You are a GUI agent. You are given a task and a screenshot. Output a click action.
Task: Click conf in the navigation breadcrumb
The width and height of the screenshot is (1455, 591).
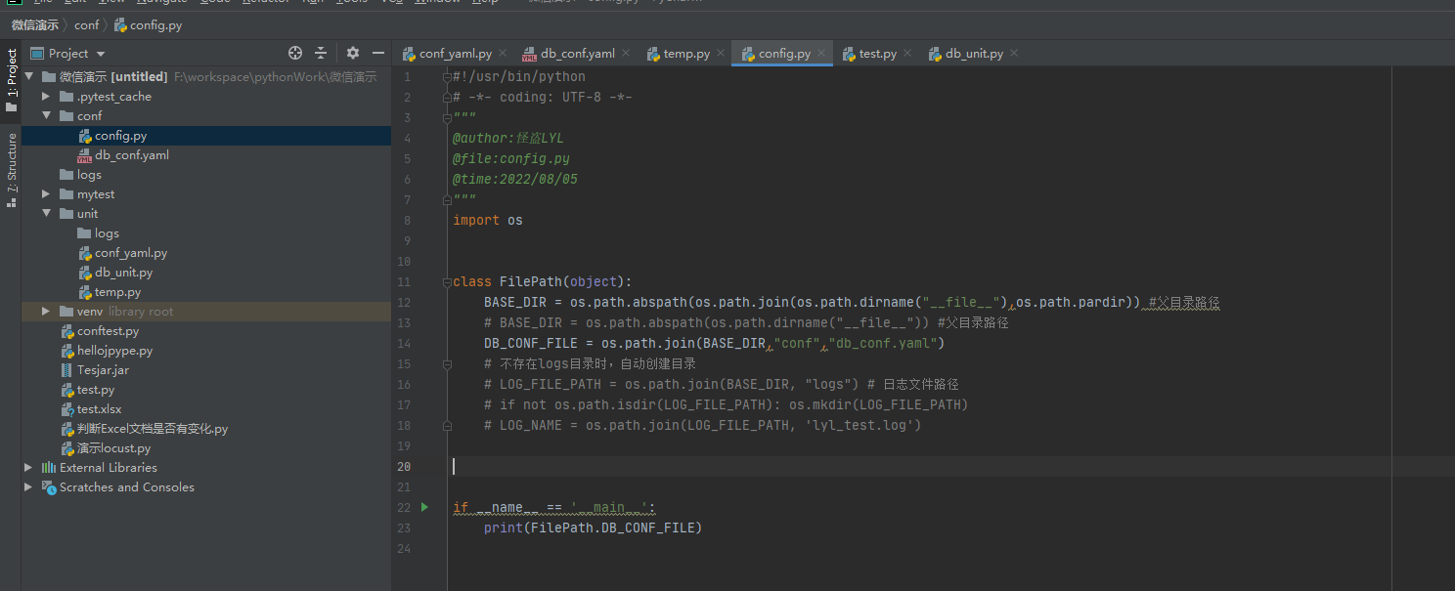(x=87, y=25)
